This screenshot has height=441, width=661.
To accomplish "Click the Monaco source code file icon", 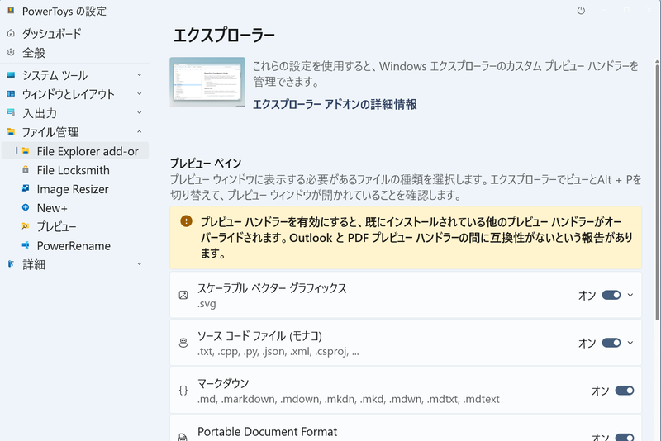I will pyautogui.click(x=183, y=343).
